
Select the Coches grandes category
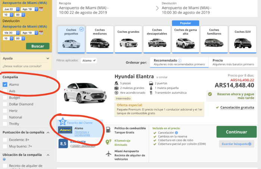pos(128,39)
